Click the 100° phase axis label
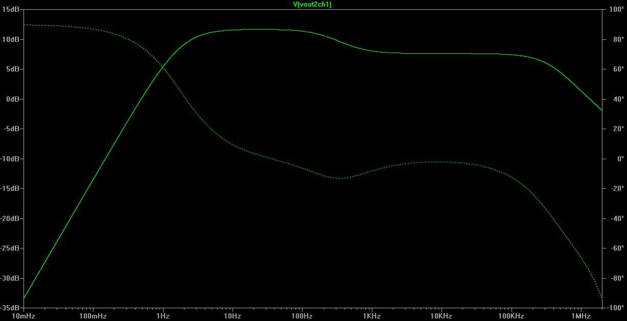 616,10
